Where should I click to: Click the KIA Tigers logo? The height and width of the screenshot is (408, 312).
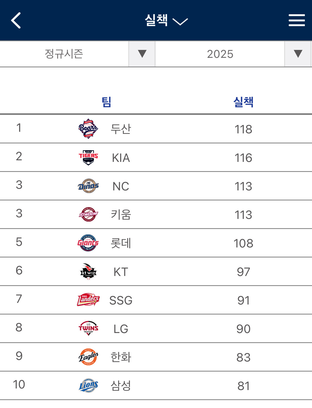(x=88, y=158)
